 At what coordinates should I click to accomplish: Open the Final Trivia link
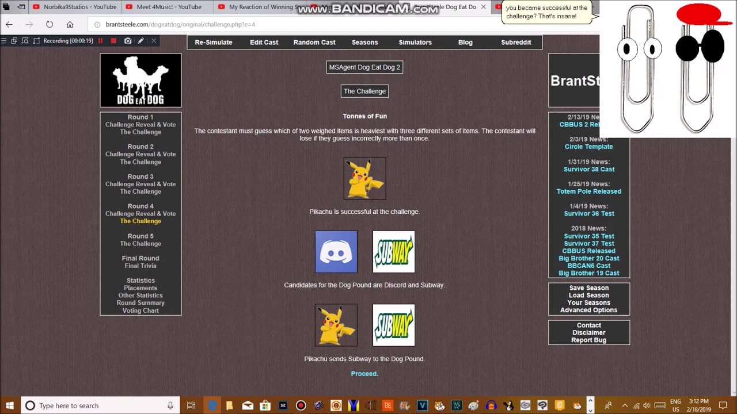140,266
